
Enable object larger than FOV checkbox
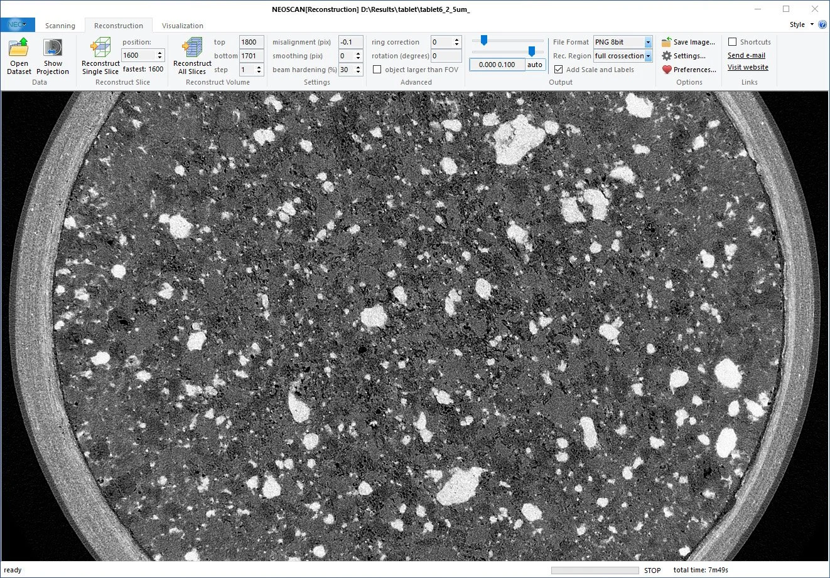coord(377,70)
